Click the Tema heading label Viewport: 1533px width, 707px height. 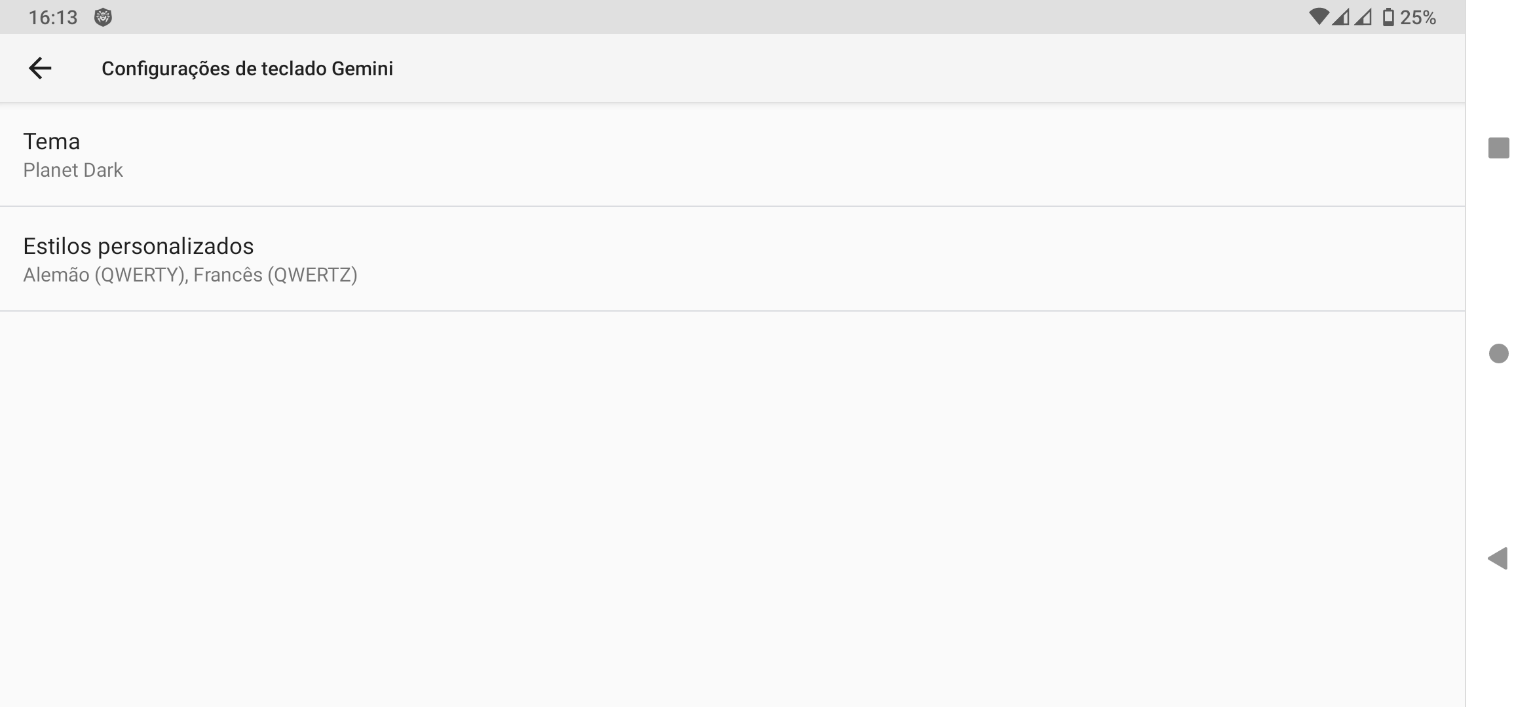[52, 141]
